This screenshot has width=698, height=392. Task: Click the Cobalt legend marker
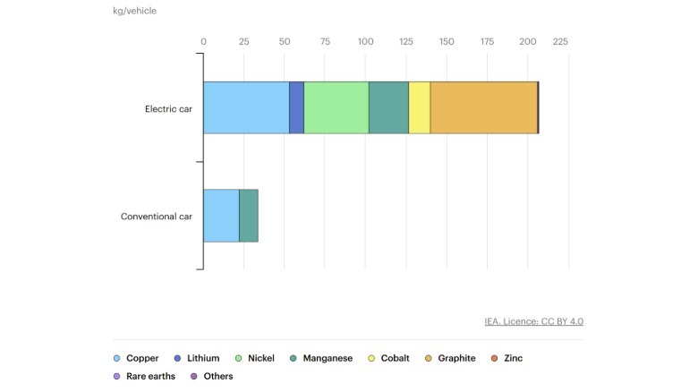pos(372,358)
